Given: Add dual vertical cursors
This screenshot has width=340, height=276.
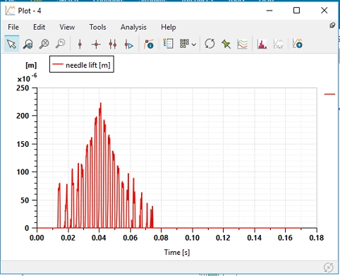Looking at the screenshot, I should (x=113, y=44).
